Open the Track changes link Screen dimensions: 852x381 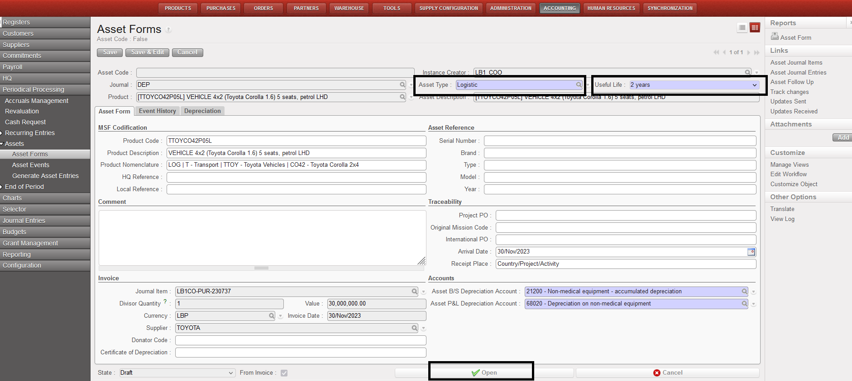(790, 92)
